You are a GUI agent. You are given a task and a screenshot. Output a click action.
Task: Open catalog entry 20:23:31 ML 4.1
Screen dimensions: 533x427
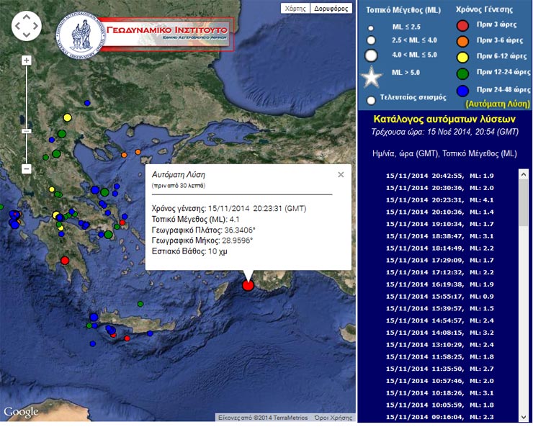tap(440, 200)
